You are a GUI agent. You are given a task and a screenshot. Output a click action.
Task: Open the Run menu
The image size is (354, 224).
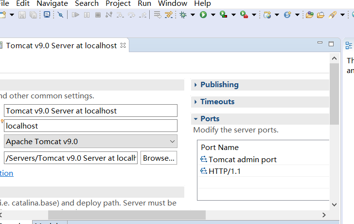(x=144, y=3)
